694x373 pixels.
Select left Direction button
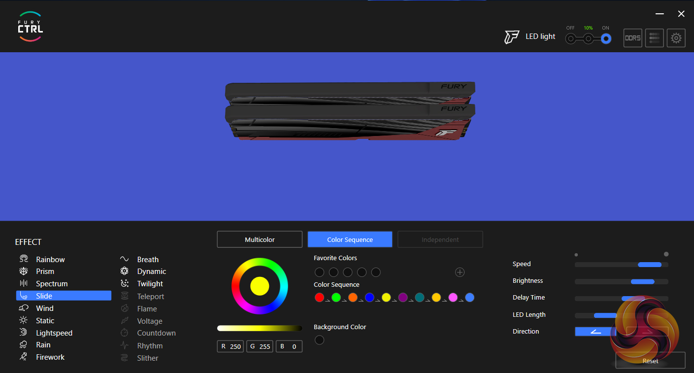click(x=595, y=332)
